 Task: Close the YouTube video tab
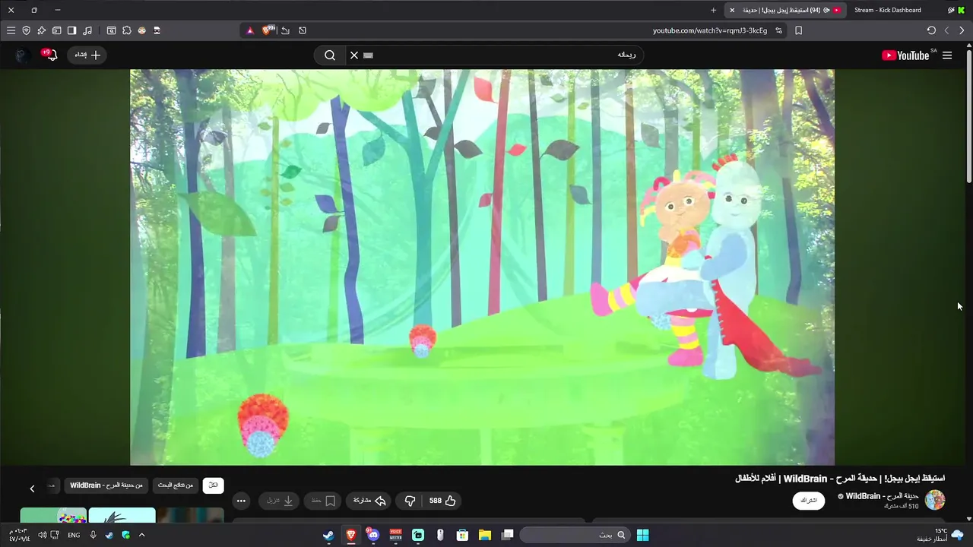pos(732,10)
